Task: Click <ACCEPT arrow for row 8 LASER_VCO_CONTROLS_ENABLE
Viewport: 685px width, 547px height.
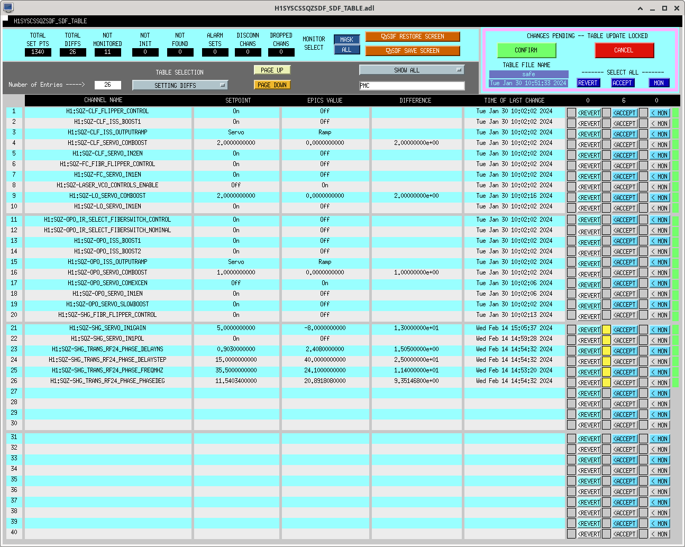Action: click(624, 187)
